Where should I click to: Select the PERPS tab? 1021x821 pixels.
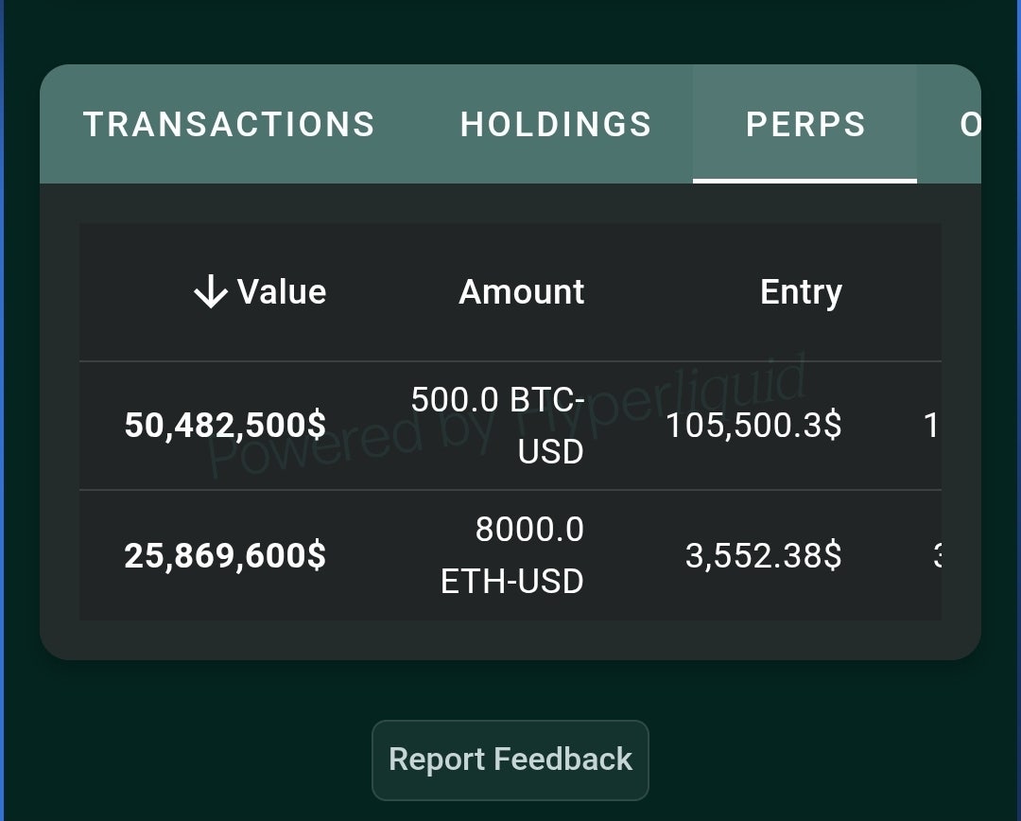click(805, 125)
